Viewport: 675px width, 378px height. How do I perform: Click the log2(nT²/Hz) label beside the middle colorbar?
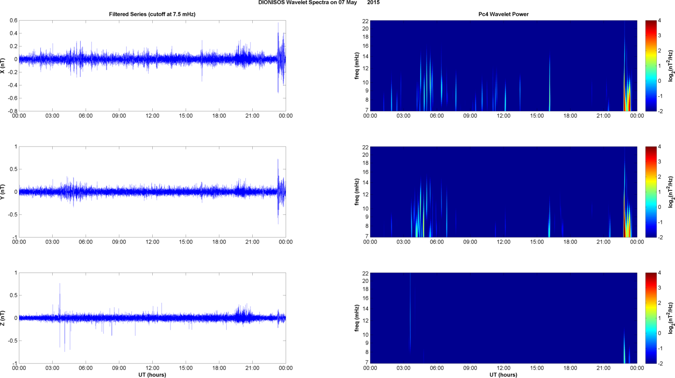click(x=671, y=192)
